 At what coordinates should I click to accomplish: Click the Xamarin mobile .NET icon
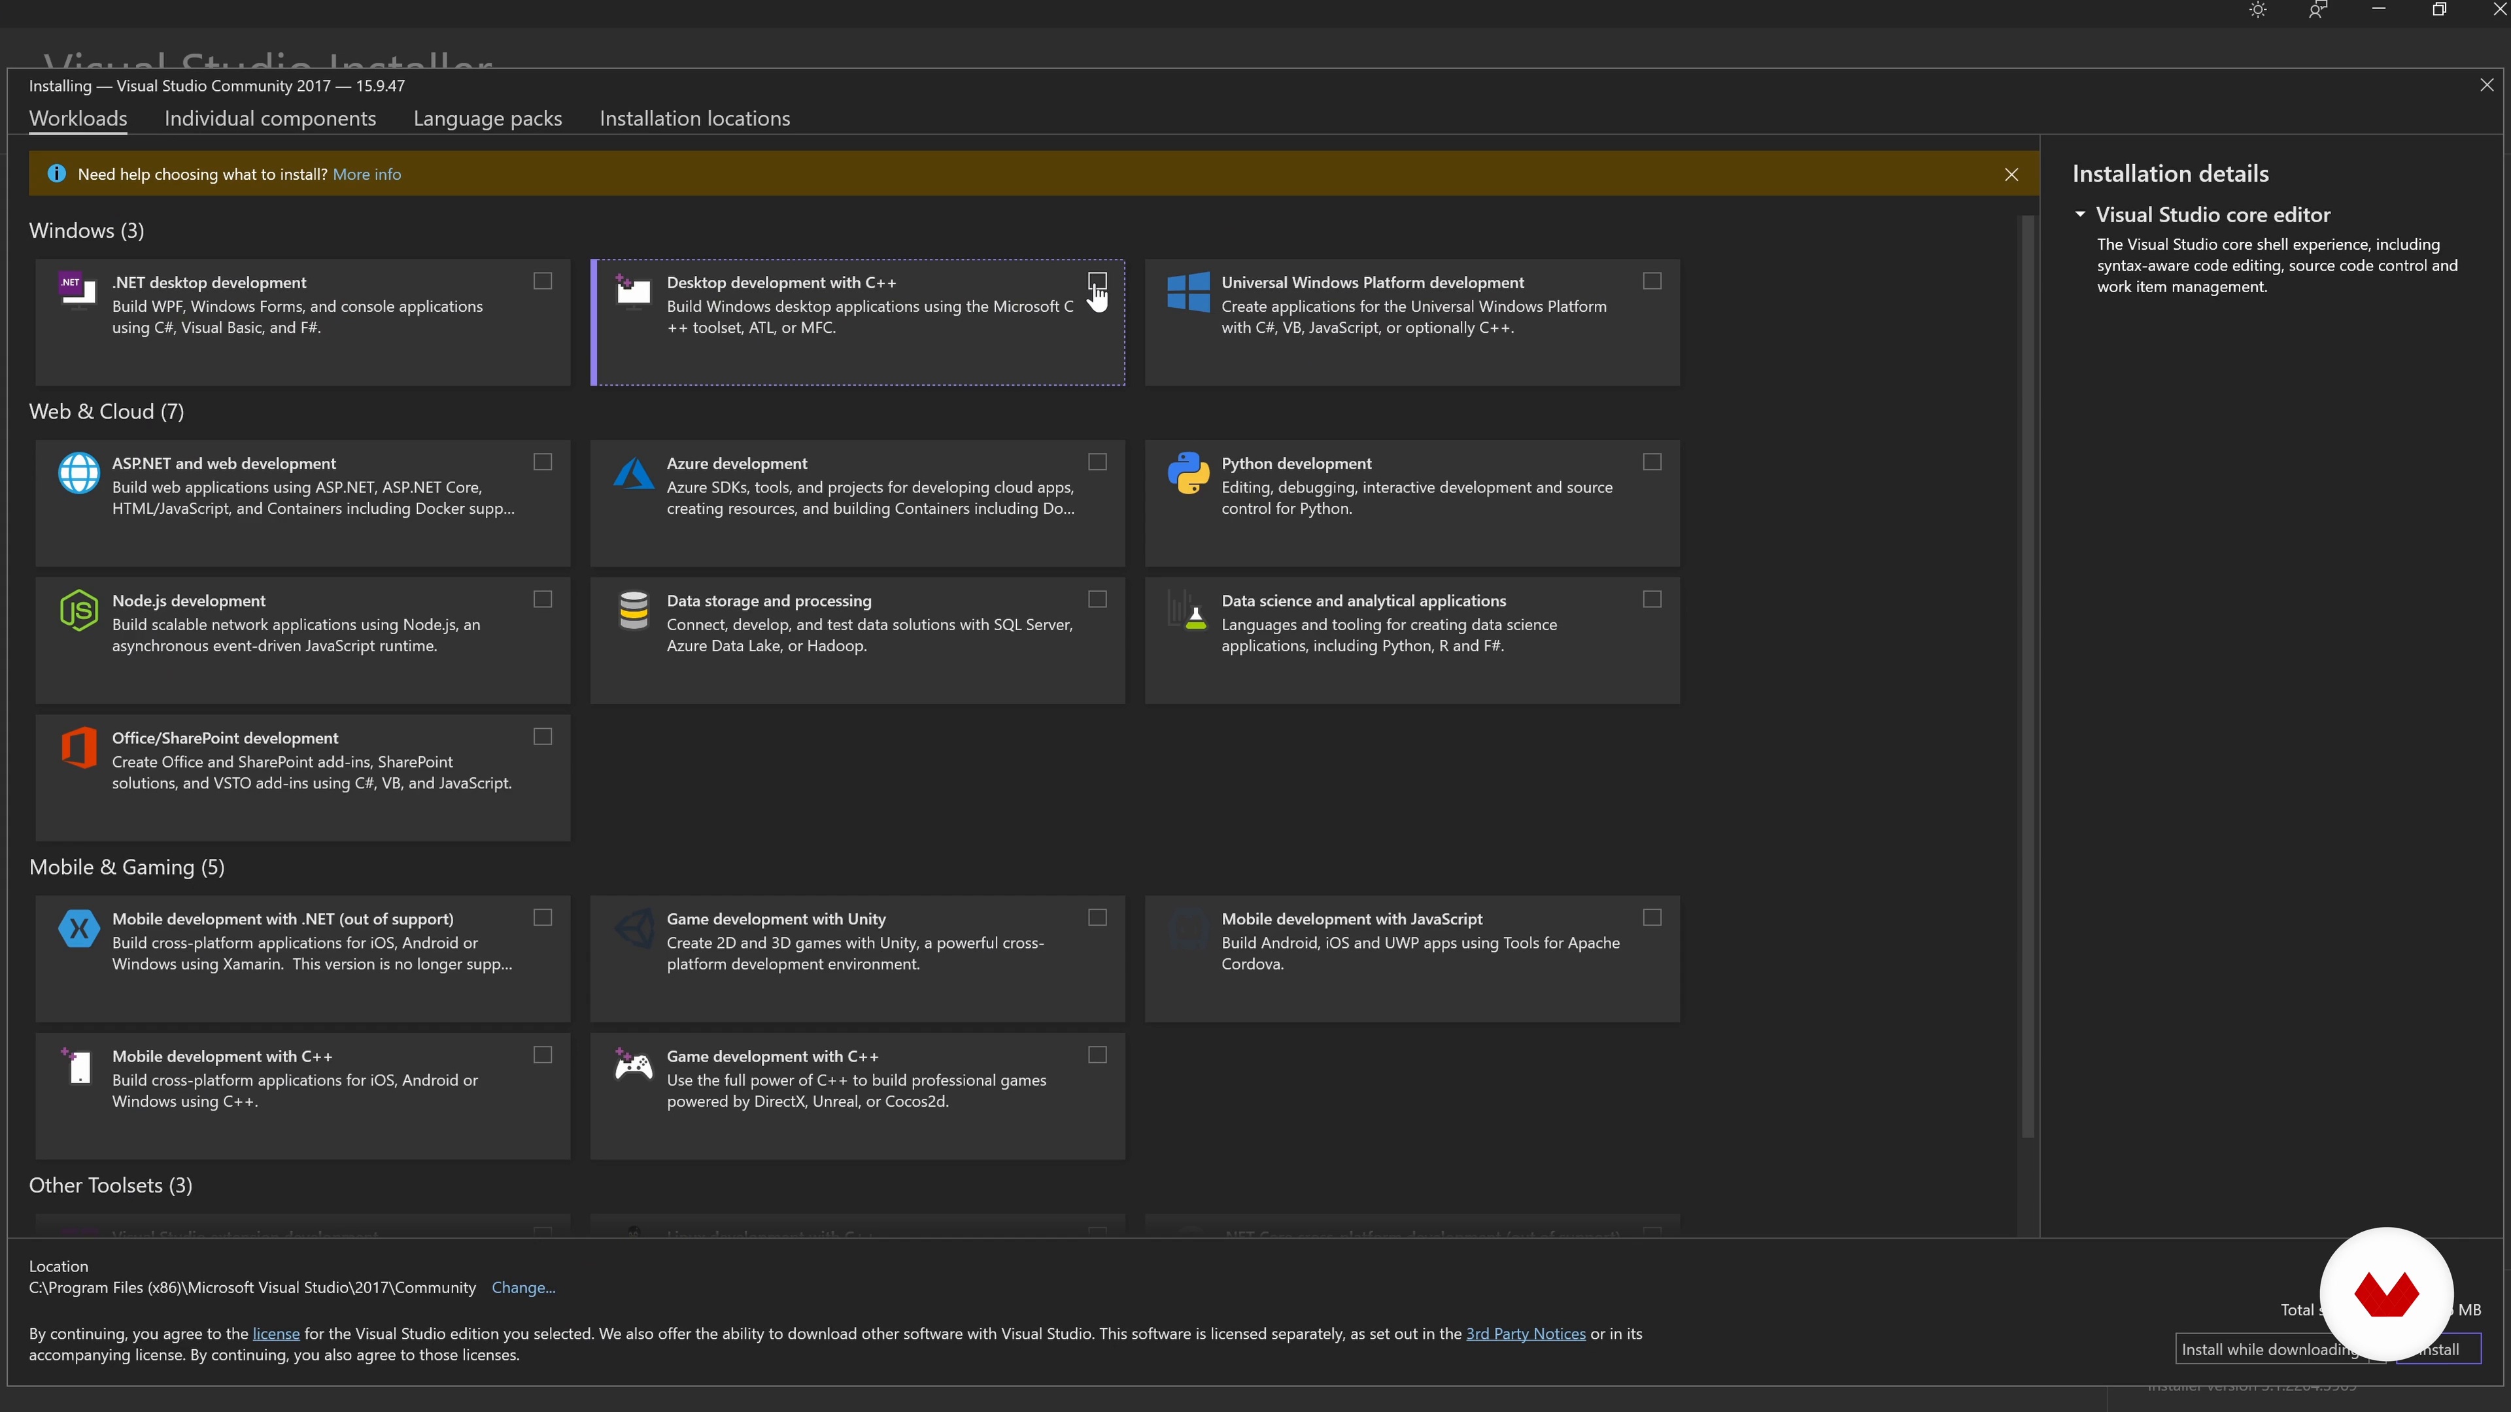click(x=78, y=928)
